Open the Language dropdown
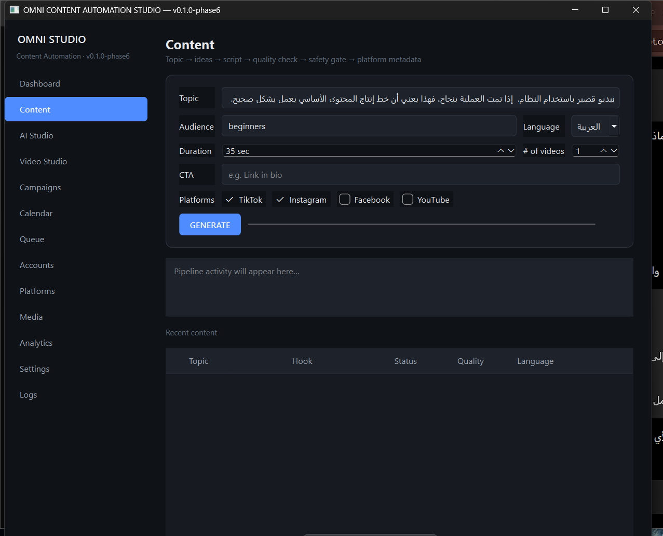663x536 pixels. coord(595,126)
